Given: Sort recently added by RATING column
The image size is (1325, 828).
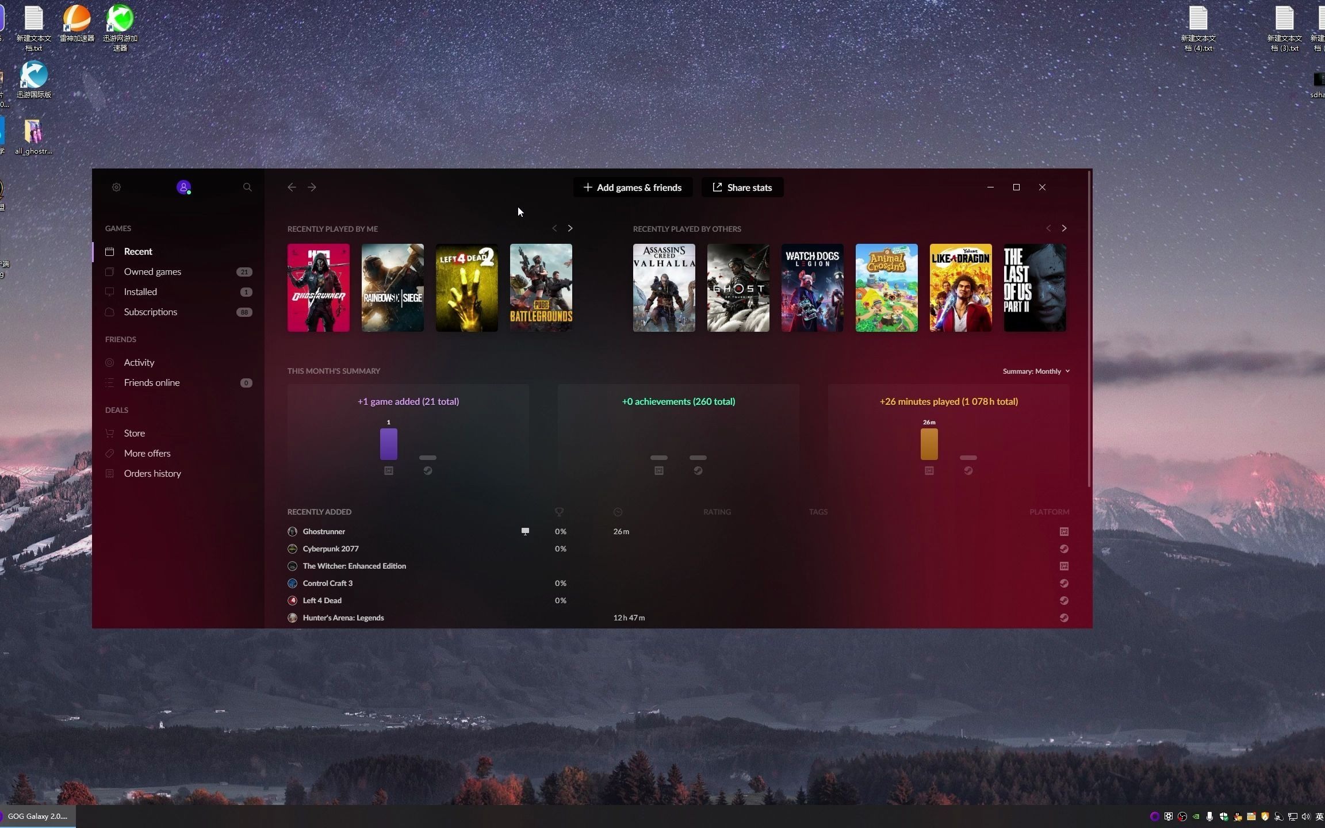Looking at the screenshot, I should coord(717,512).
